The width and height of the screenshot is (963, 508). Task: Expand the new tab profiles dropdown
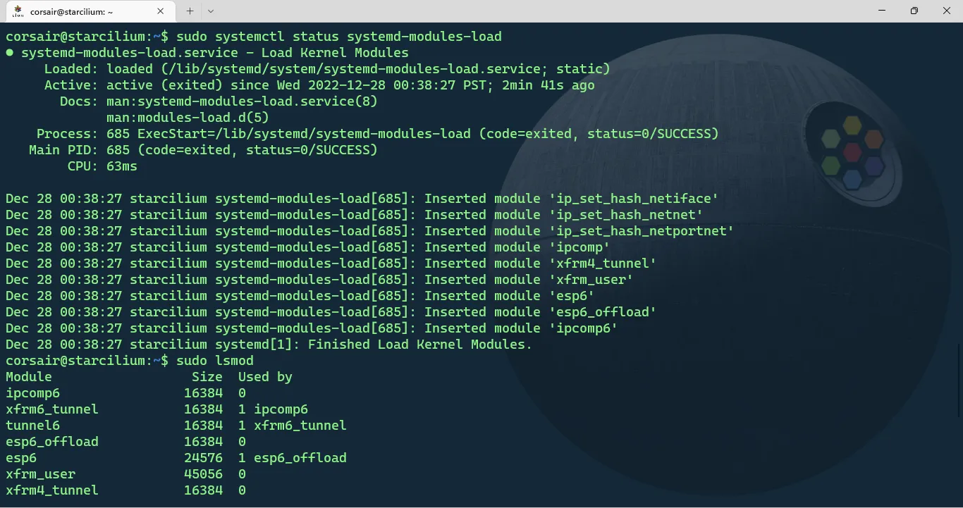211,11
